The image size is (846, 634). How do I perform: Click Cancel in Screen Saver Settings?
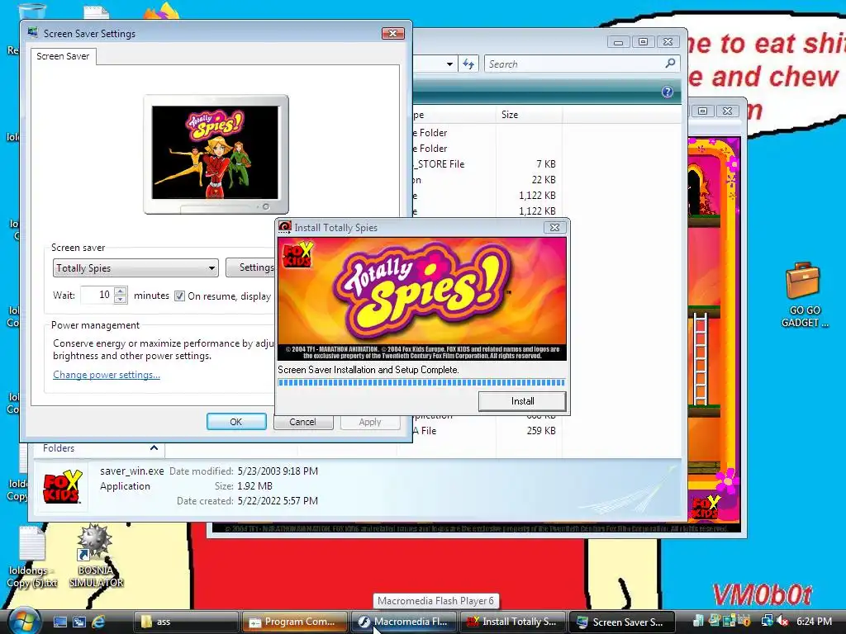click(302, 422)
